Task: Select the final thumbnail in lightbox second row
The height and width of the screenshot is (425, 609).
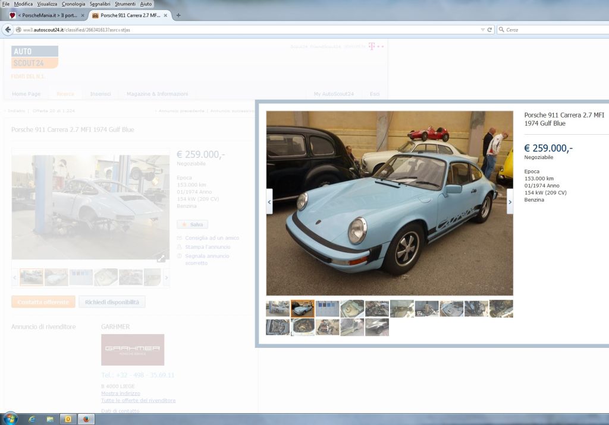Action: 377,327
